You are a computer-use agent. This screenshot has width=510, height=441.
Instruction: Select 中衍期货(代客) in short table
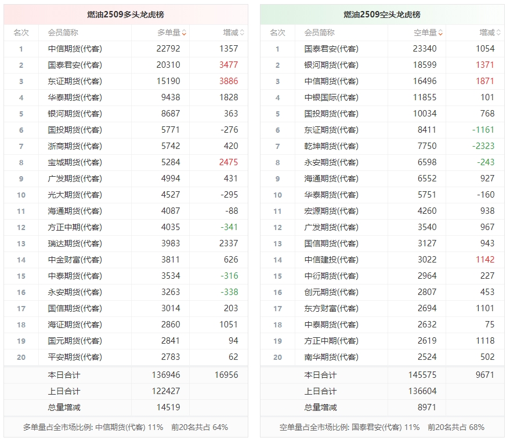pyautogui.click(x=331, y=276)
